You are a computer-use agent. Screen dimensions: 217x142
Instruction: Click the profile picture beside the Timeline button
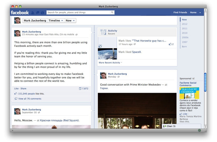[17, 21]
